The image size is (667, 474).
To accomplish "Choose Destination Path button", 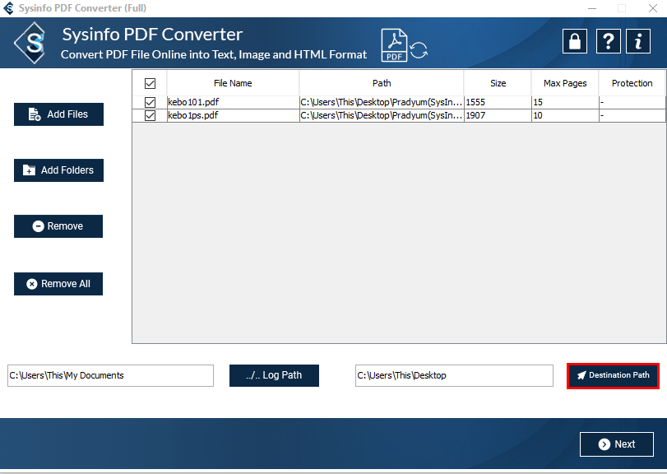I will pyautogui.click(x=613, y=375).
